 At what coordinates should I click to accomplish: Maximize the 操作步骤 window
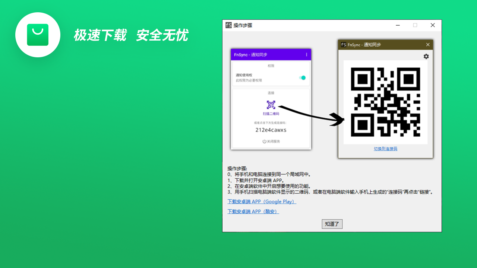(415, 25)
